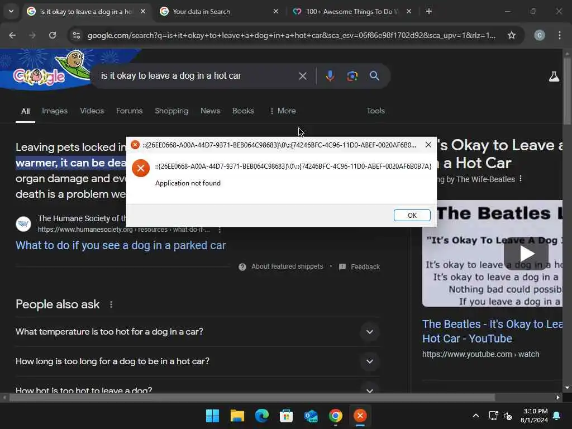Click the horizontal page scrollbar
Viewport: 572px width, 429px height.
(252, 397)
